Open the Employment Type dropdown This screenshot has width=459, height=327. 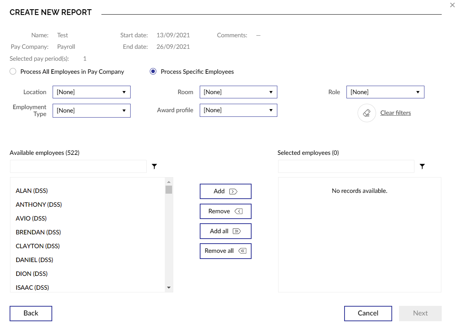click(x=91, y=110)
